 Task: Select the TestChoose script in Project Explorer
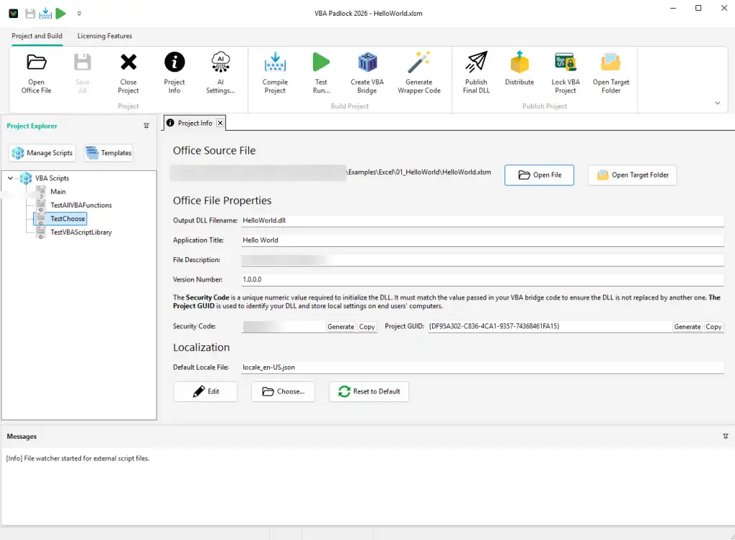66,218
